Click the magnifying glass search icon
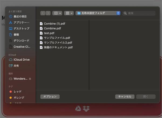 (x=125, y=13)
